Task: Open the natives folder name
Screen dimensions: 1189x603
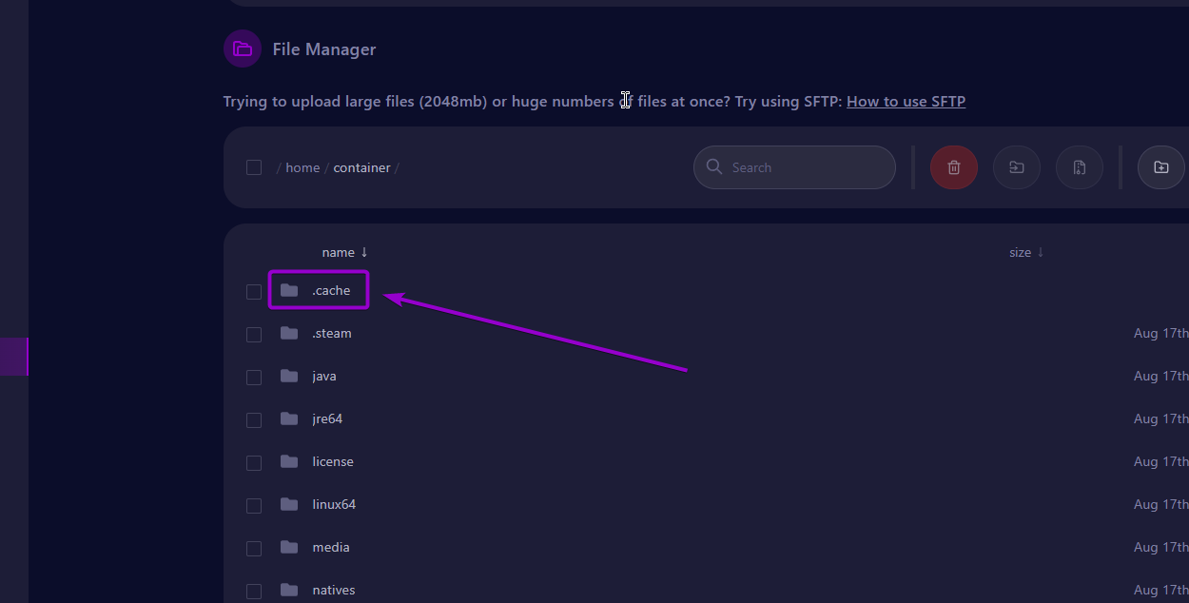Action: pos(334,590)
